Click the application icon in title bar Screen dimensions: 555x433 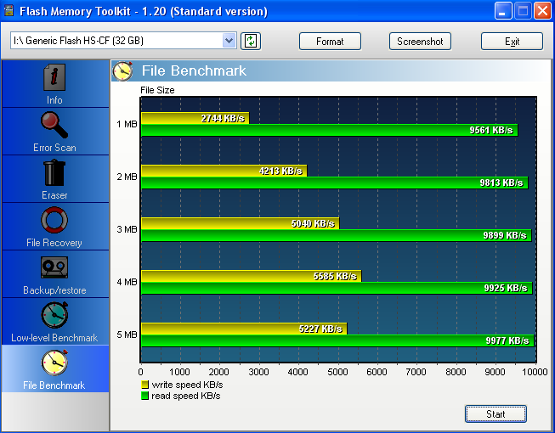tap(8, 10)
